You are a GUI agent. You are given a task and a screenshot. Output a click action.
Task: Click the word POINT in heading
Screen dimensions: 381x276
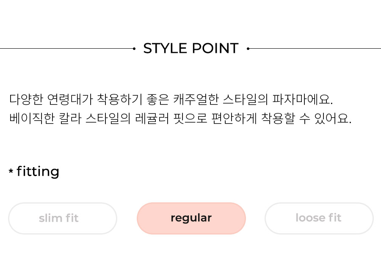[x=215, y=48]
